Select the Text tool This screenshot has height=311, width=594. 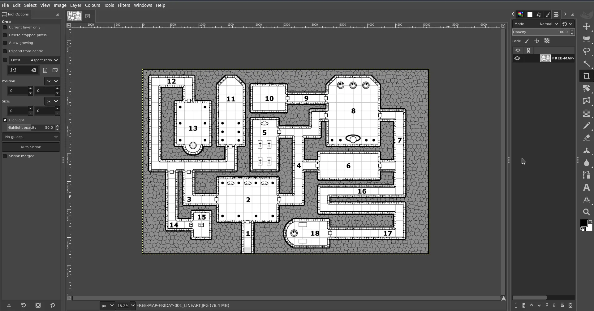586,187
